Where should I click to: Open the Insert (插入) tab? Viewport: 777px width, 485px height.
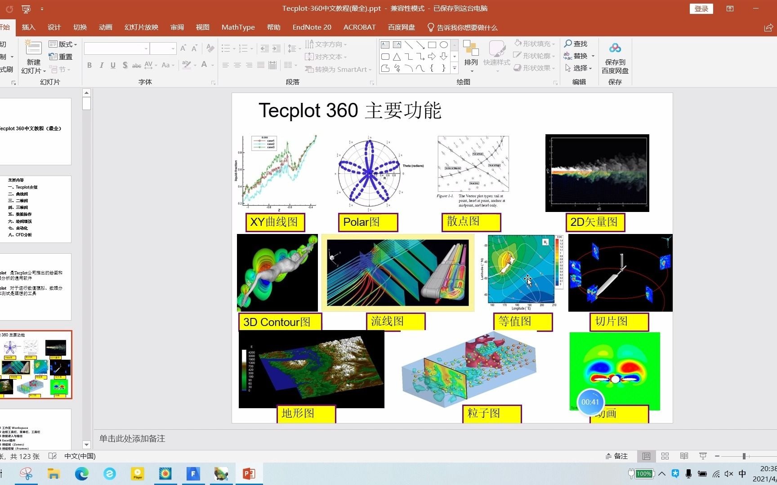pyautogui.click(x=28, y=27)
